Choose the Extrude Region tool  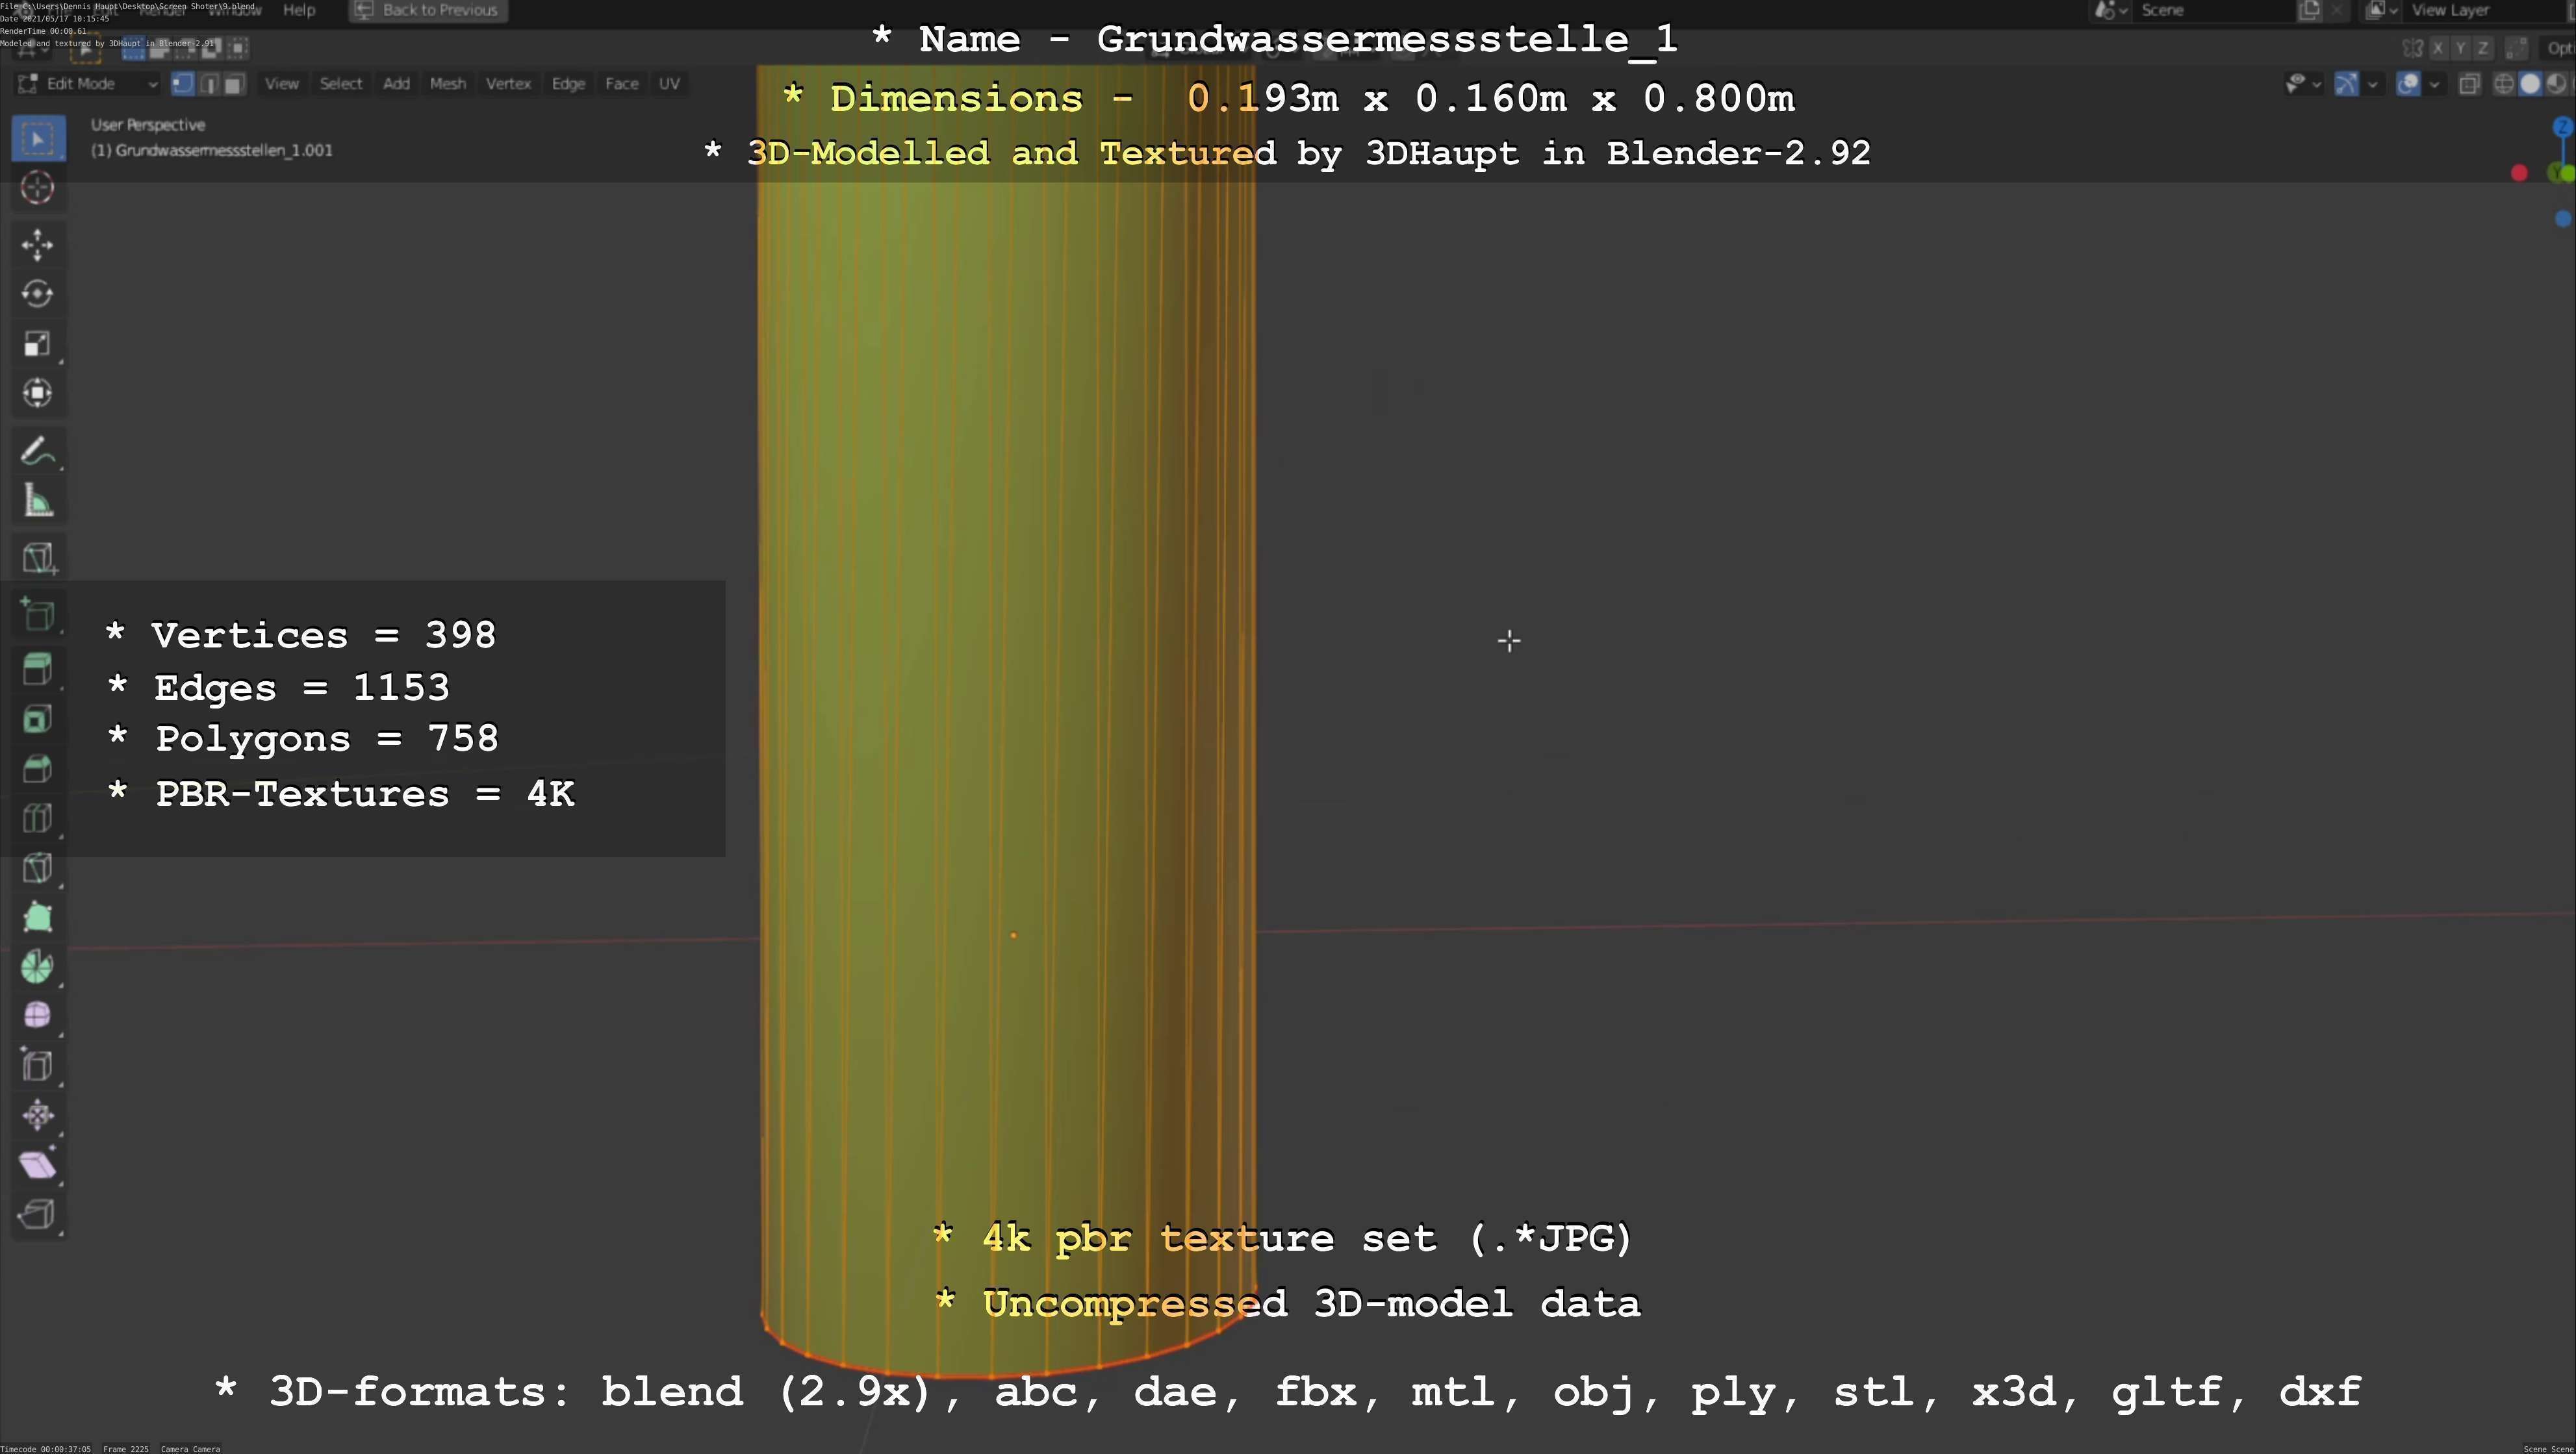(x=37, y=668)
